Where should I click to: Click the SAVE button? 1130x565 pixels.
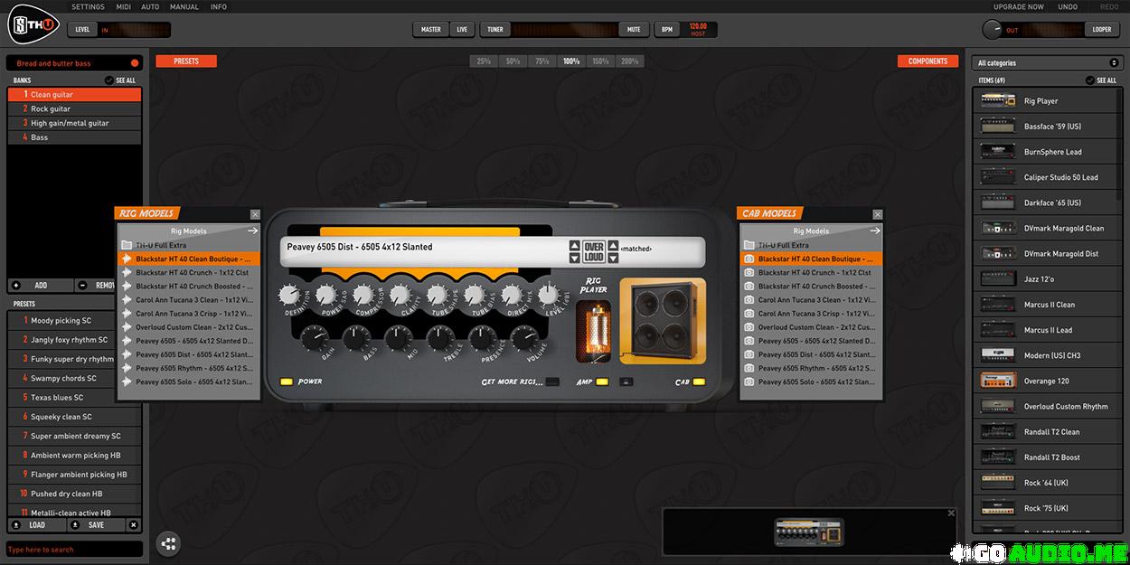coord(97,524)
